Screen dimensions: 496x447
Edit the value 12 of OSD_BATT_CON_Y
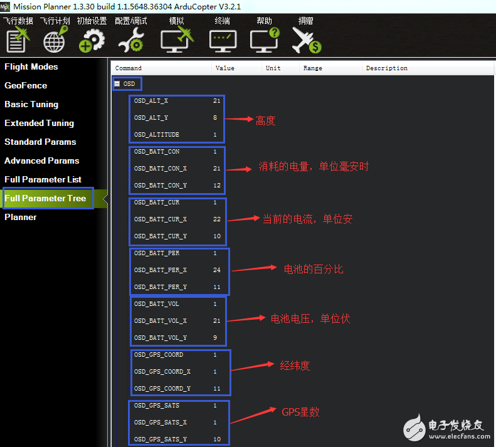(217, 186)
